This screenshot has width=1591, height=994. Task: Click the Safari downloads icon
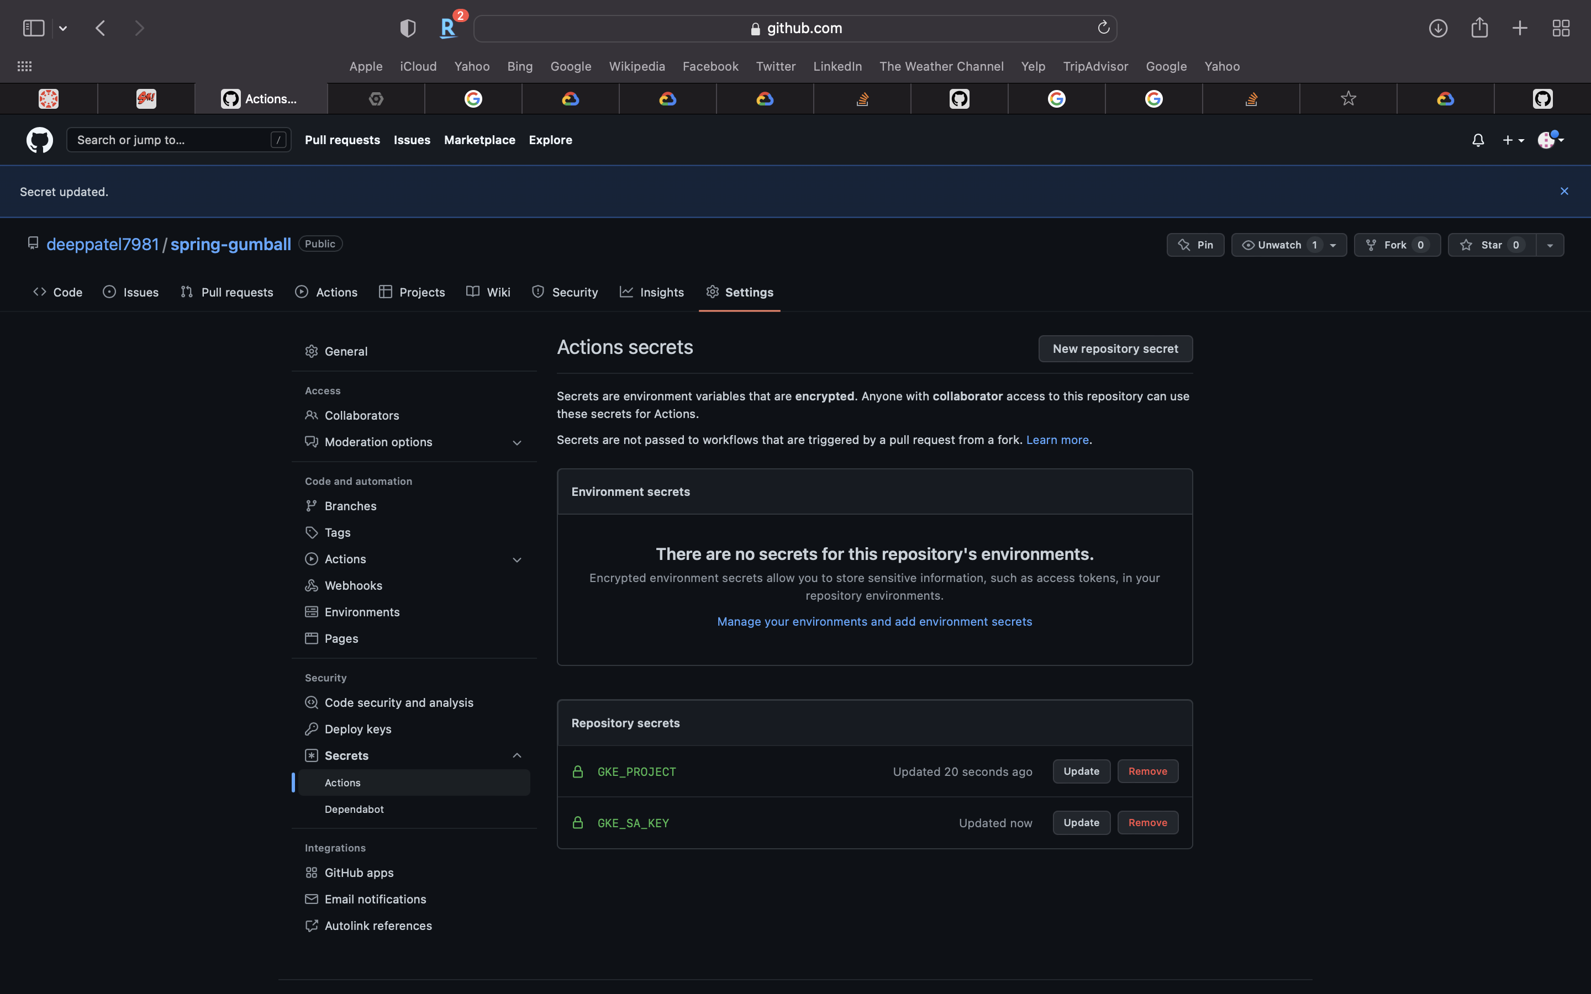pyautogui.click(x=1438, y=28)
